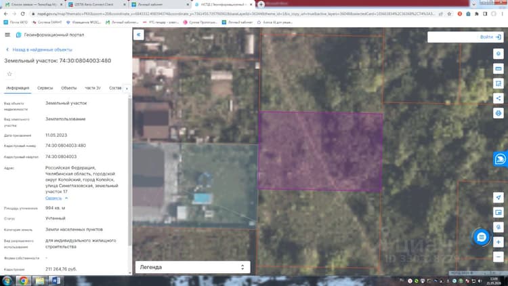Click the Геоинформационный портал logo icon
The width and height of the screenshot is (508, 286).
coord(19,35)
